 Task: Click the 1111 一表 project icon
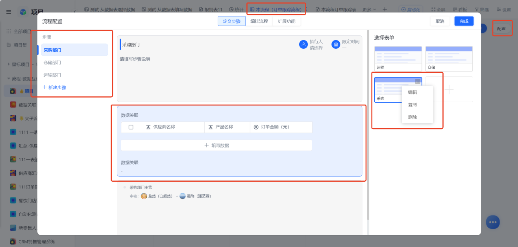point(13,132)
